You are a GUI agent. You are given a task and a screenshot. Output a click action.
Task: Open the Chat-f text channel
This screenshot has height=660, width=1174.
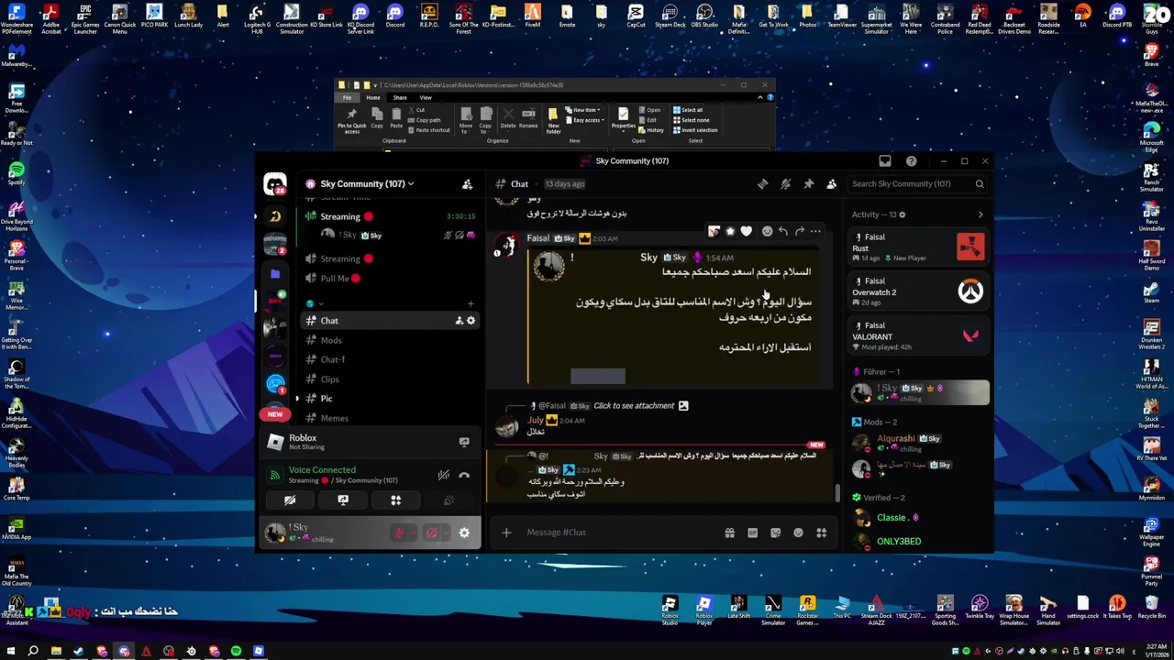389,359
